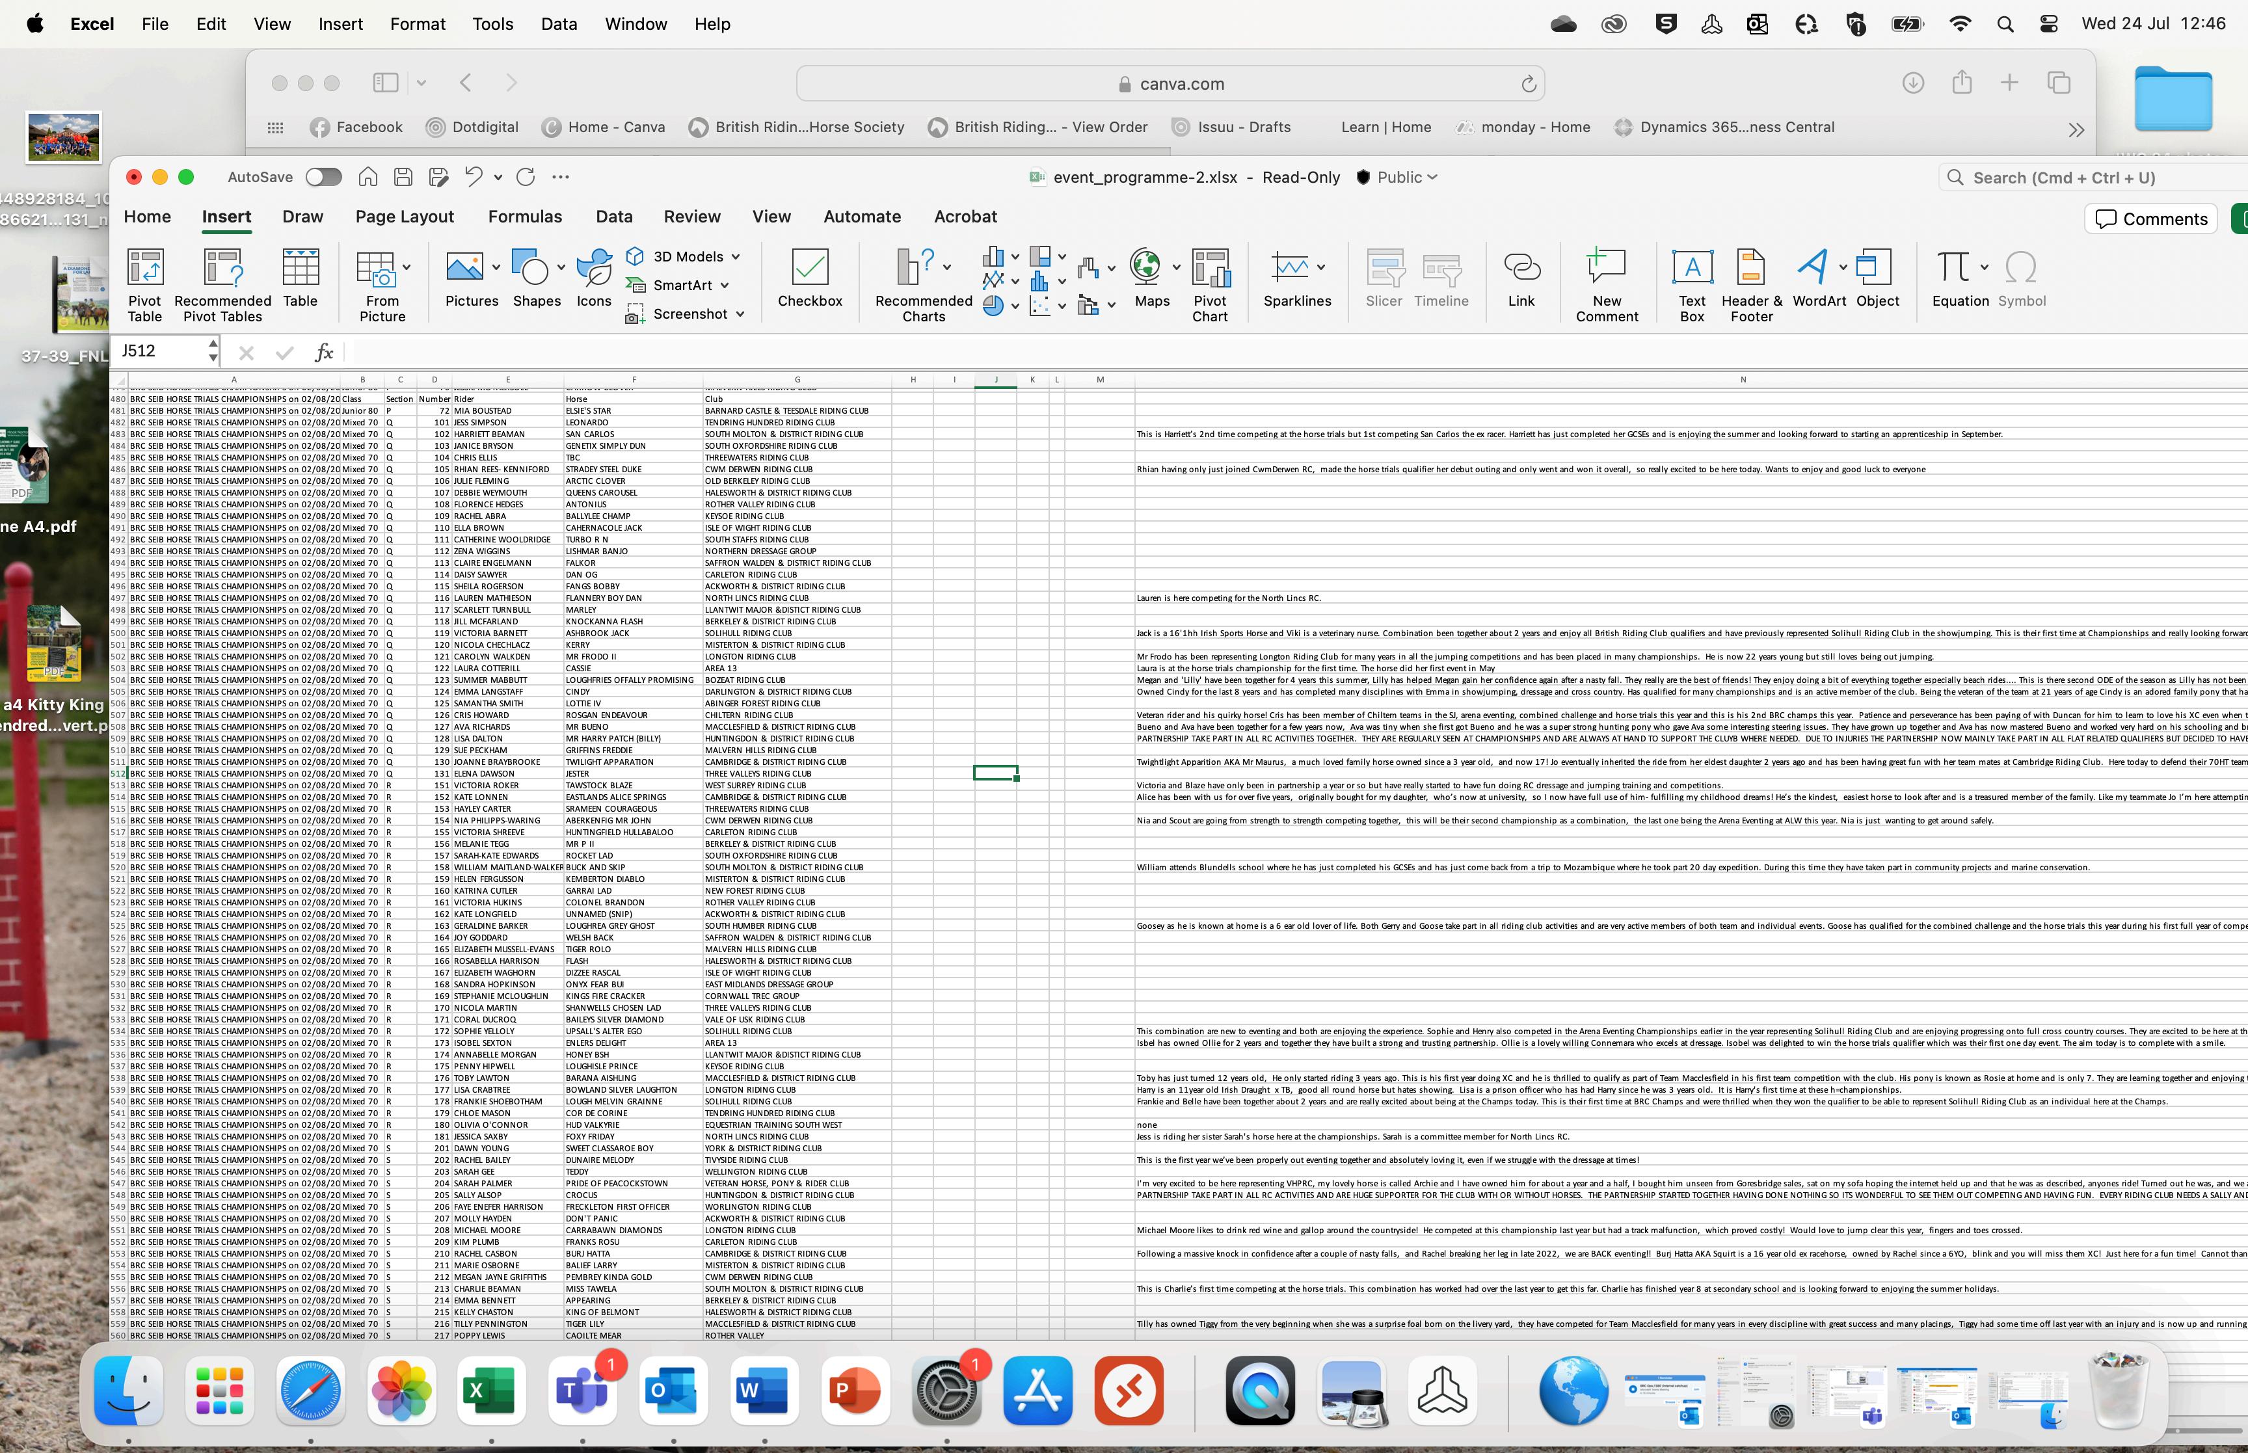Toggle the AutoSave switch
The height and width of the screenshot is (1453, 2248).
click(323, 178)
